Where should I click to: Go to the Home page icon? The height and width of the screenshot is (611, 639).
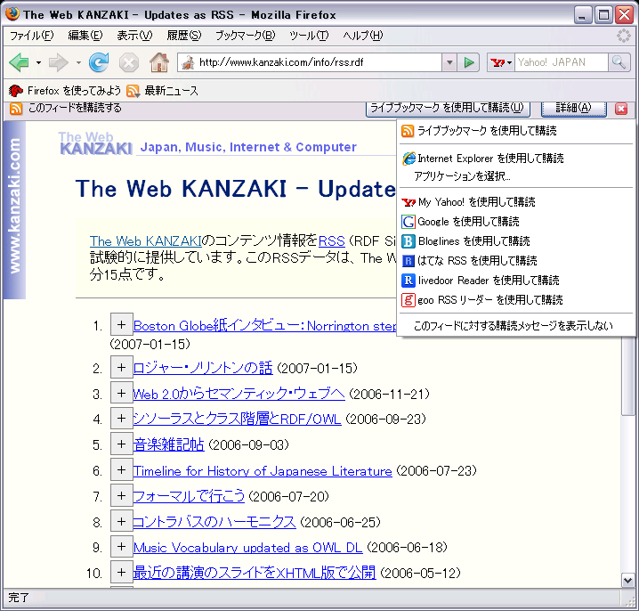(159, 62)
